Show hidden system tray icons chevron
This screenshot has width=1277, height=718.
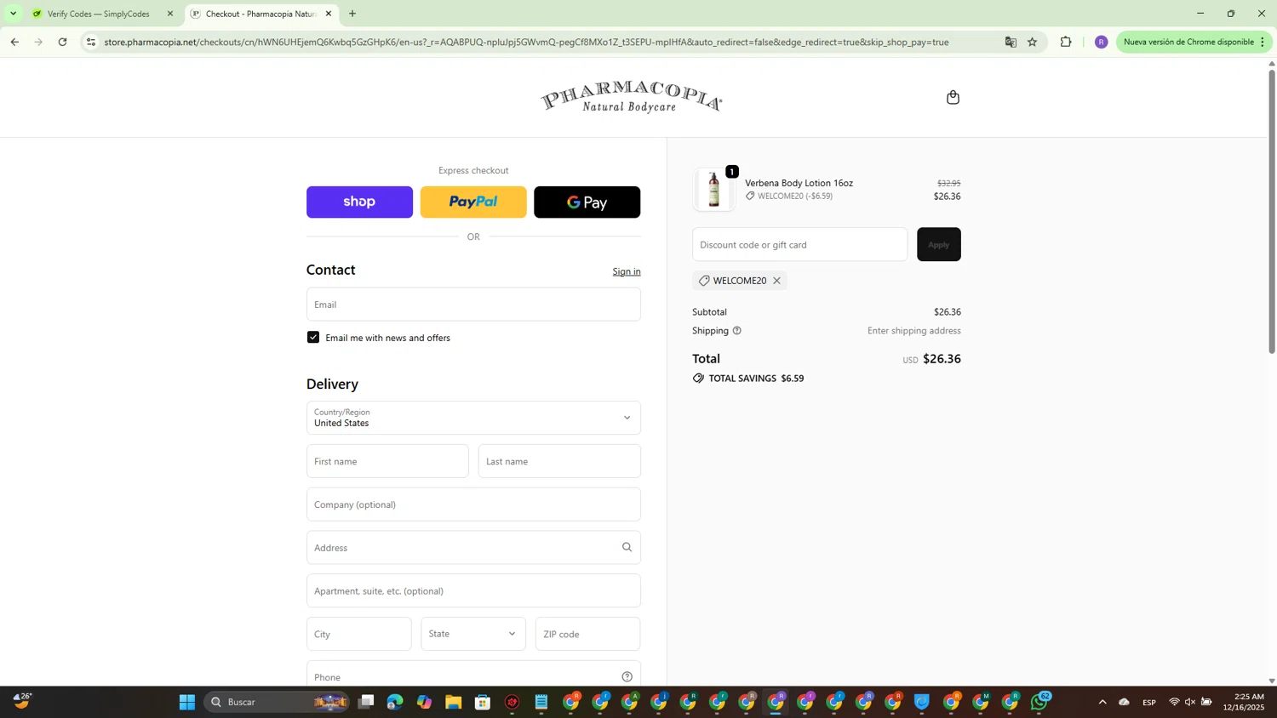tap(1102, 702)
